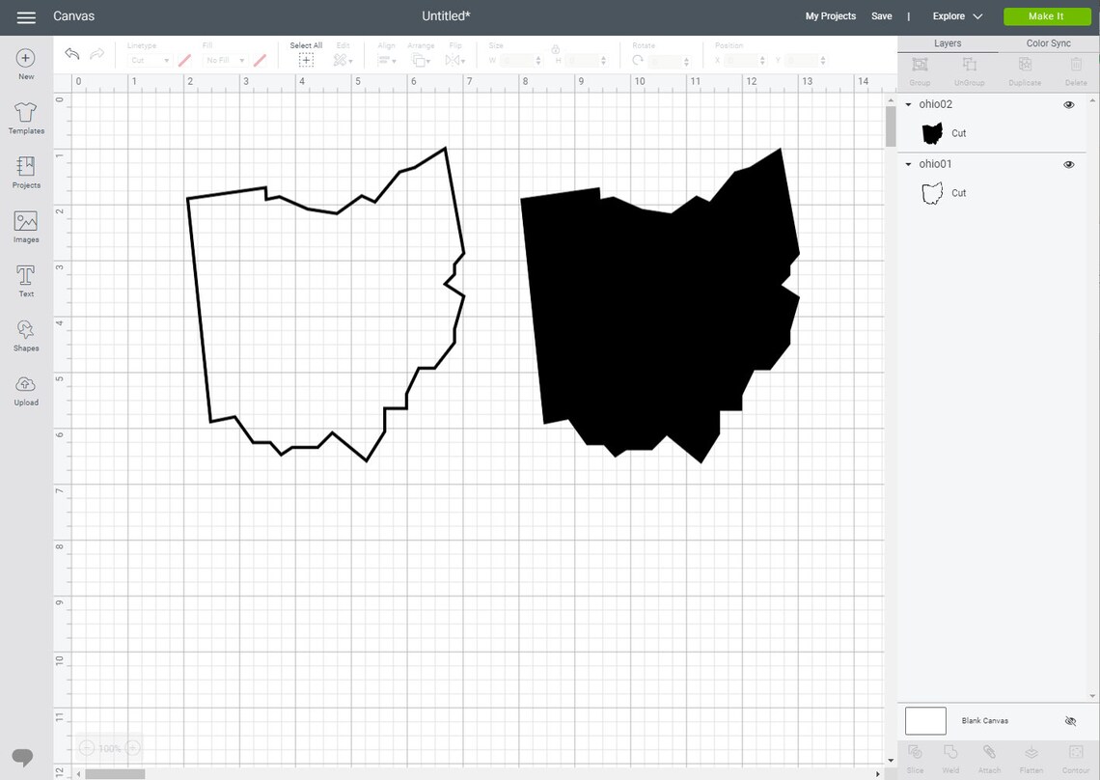Open the Images library
The image size is (1100, 780).
tap(25, 226)
